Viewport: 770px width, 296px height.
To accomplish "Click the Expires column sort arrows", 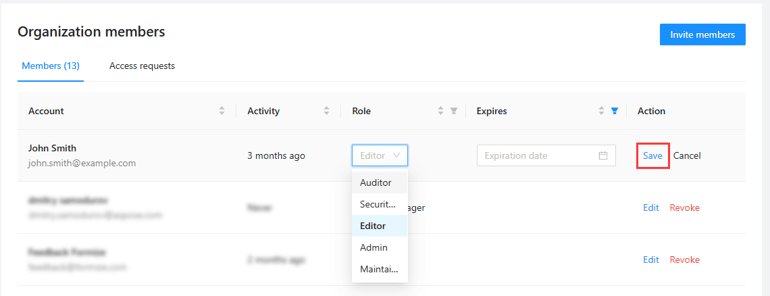I will [x=602, y=111].
